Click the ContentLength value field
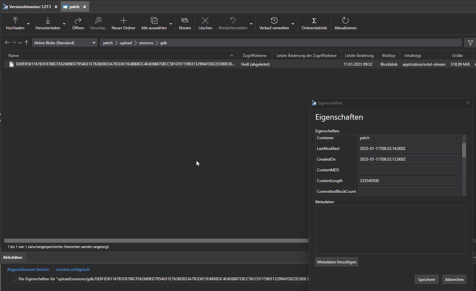The width and height of the screenshot is (476, 291). coord(409,180)
